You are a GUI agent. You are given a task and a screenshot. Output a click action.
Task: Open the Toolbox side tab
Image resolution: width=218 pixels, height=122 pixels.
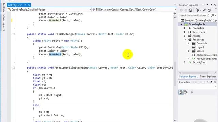coord(4,7)
